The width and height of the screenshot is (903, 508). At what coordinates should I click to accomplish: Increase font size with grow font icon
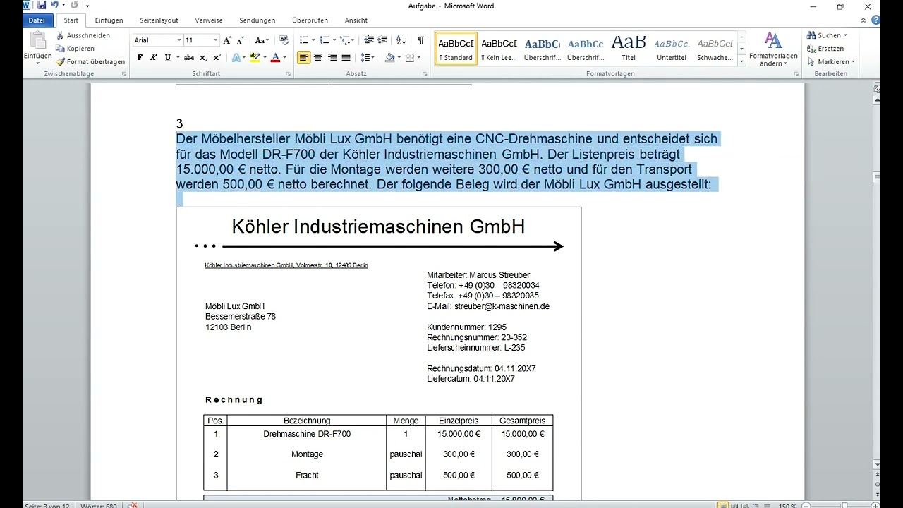pyautogui.click(x=227, y=40)
